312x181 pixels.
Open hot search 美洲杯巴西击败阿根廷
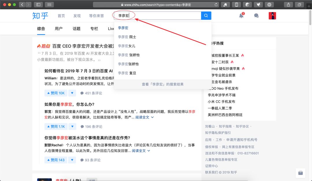tap(225, 115)
